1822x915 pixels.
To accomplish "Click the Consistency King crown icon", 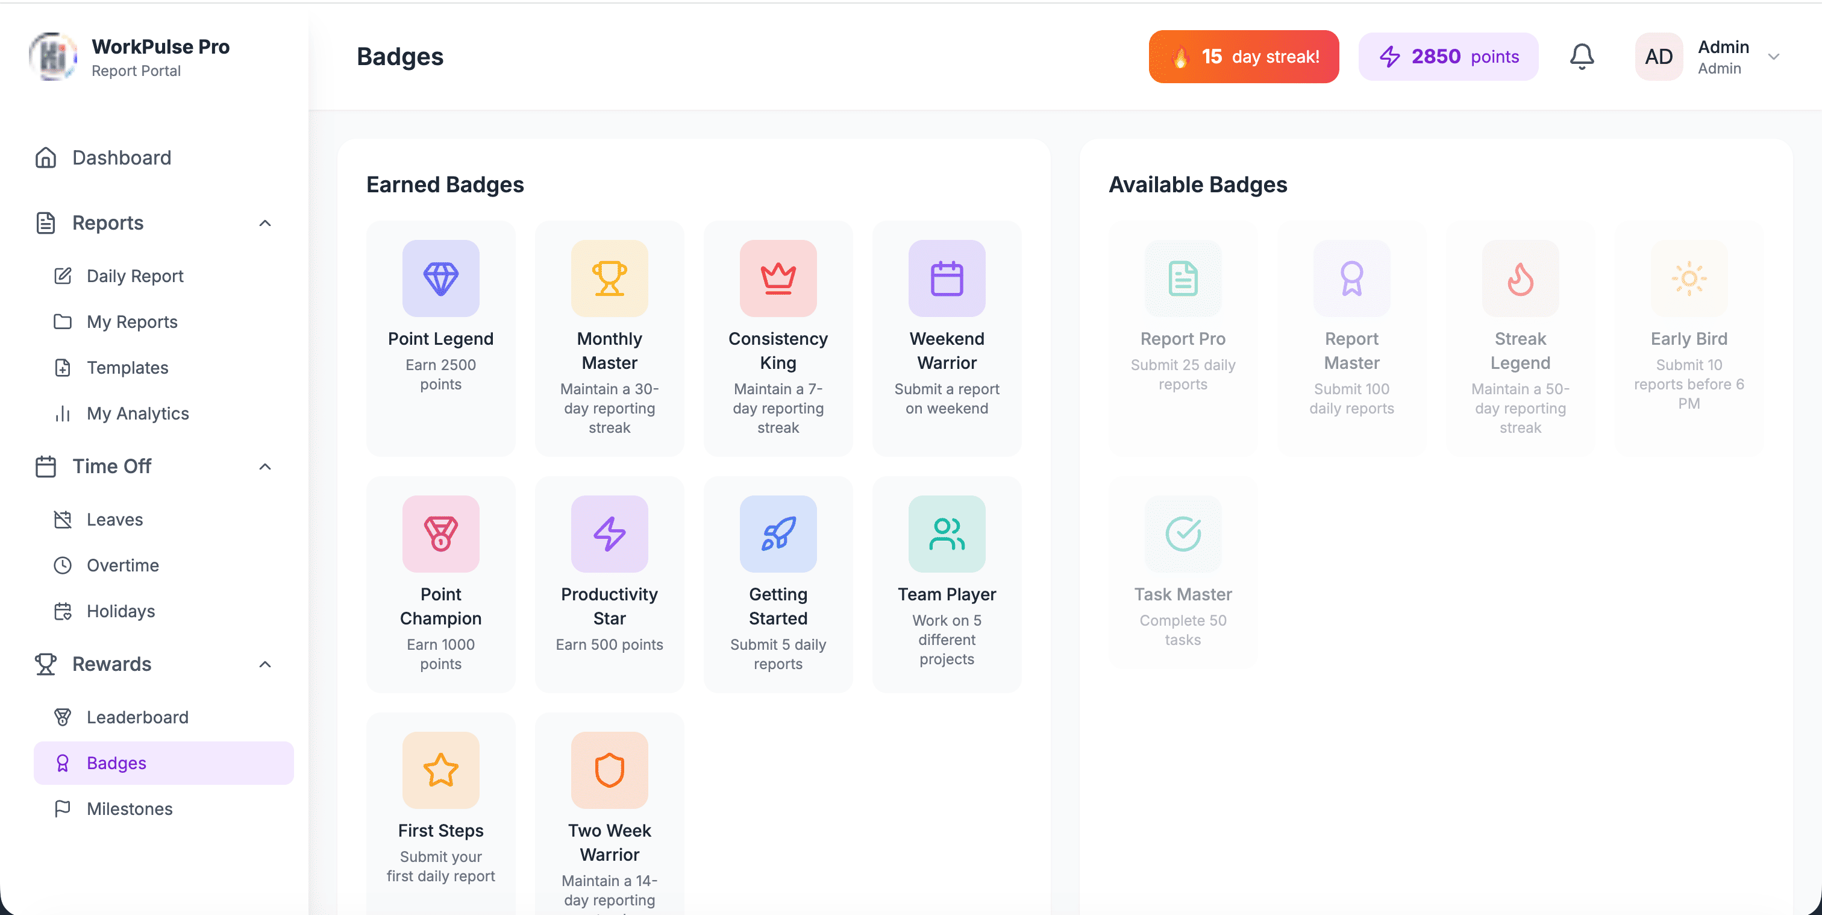I will 778,278.
